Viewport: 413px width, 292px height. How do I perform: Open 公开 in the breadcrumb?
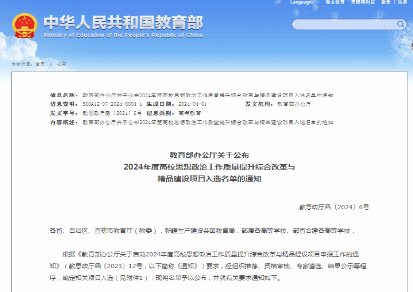pyautogui.click(x=62, y=64)
